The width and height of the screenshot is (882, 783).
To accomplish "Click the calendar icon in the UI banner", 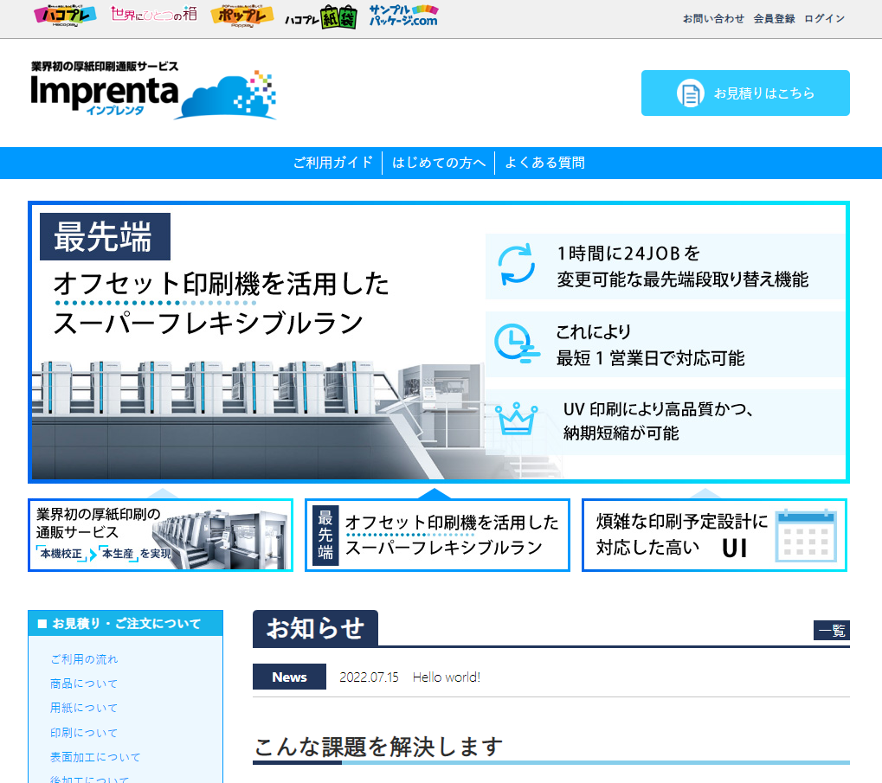I will coord(806,536).
